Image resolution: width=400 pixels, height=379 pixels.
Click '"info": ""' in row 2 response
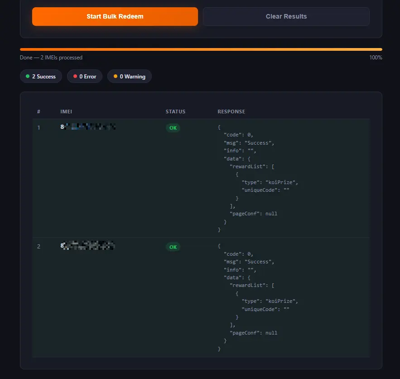pos(240,270)
